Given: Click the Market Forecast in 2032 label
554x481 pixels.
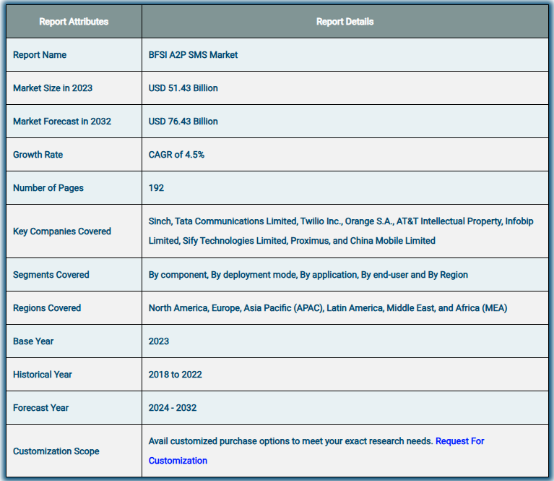Looking at the screenshot, I should [62, 122].
